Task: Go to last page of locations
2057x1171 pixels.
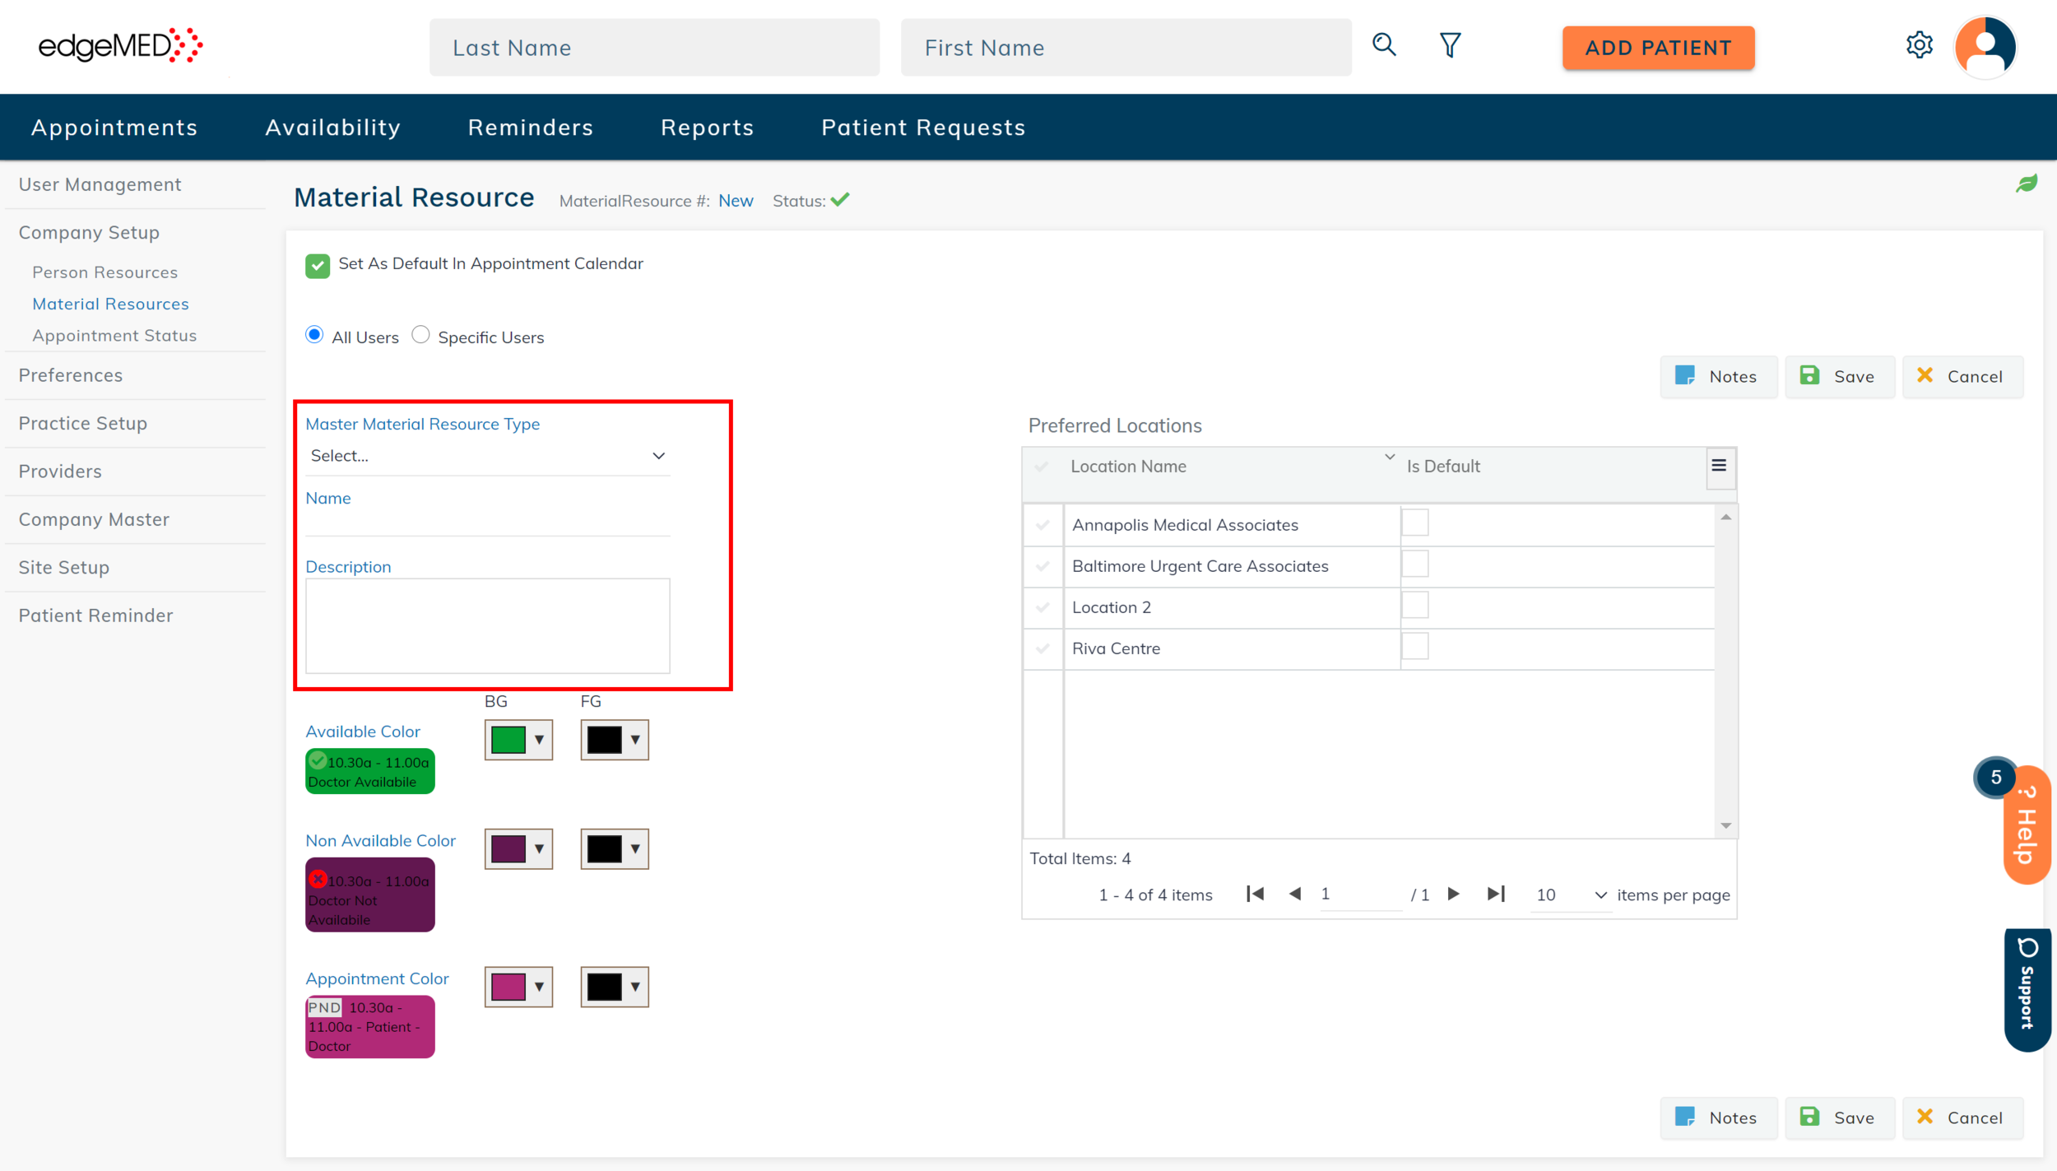Action: 1496,894
